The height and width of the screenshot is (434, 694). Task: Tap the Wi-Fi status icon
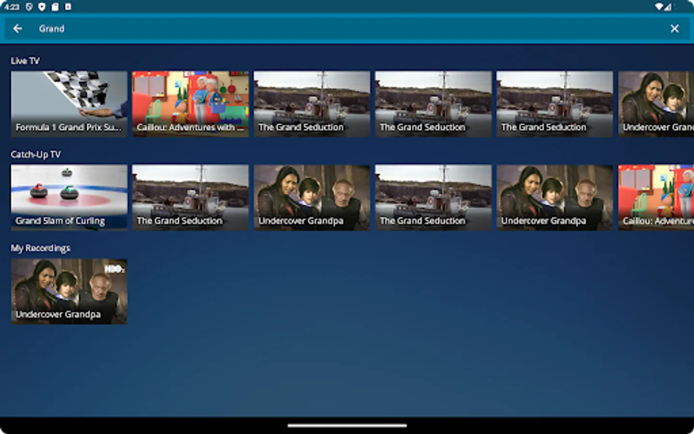pyautogui.click(x=659, y=7)
